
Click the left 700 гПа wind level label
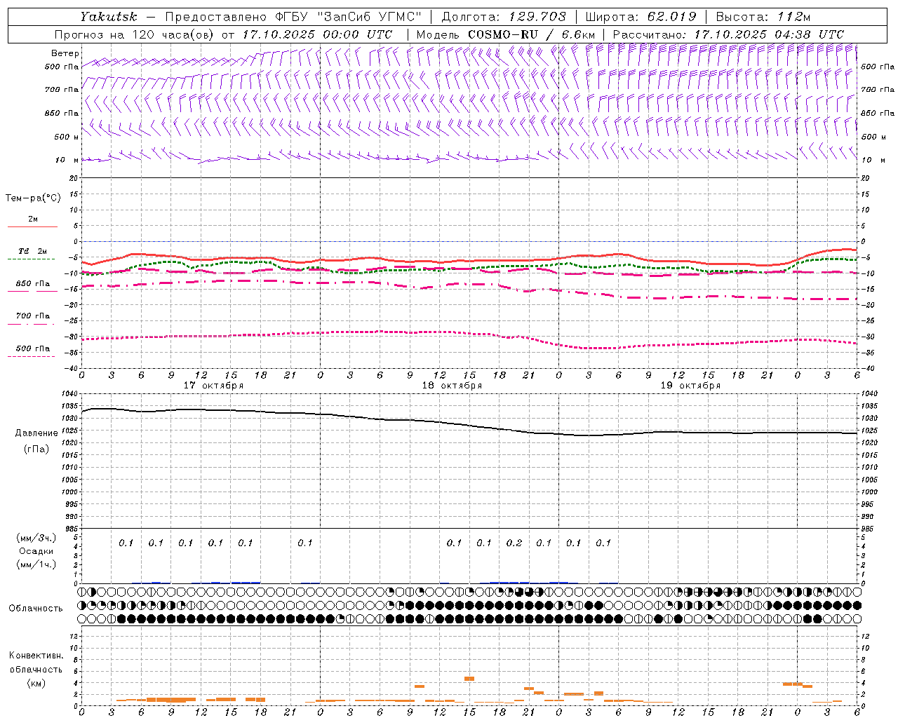coord(62,90)
